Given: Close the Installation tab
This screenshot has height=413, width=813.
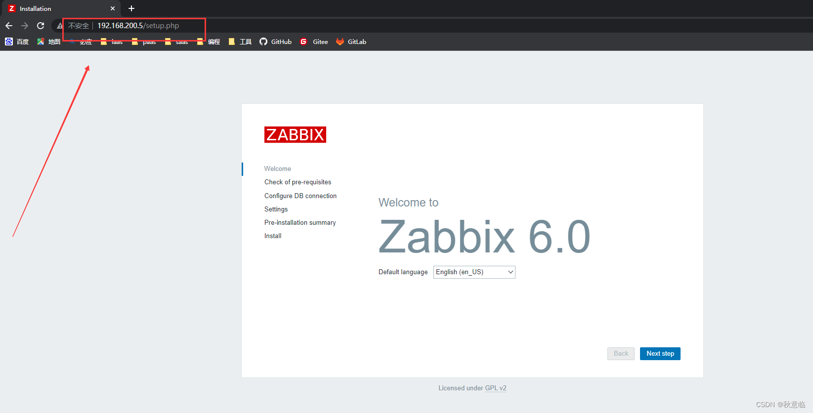Looking at the screenshot, I should [113, 8].
